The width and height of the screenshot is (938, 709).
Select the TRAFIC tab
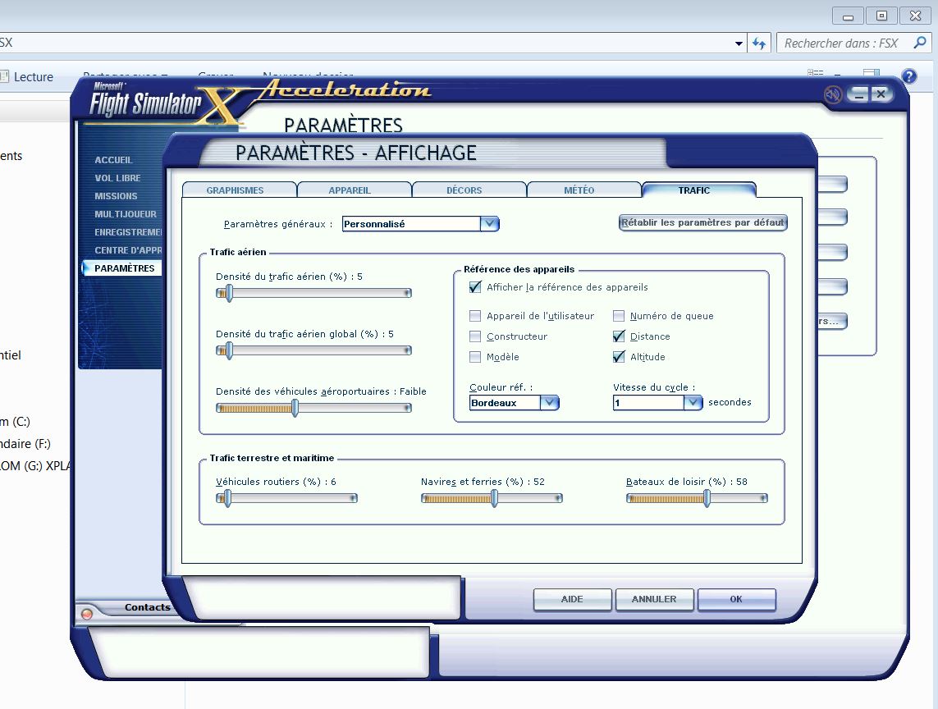(x=694, y=190)
